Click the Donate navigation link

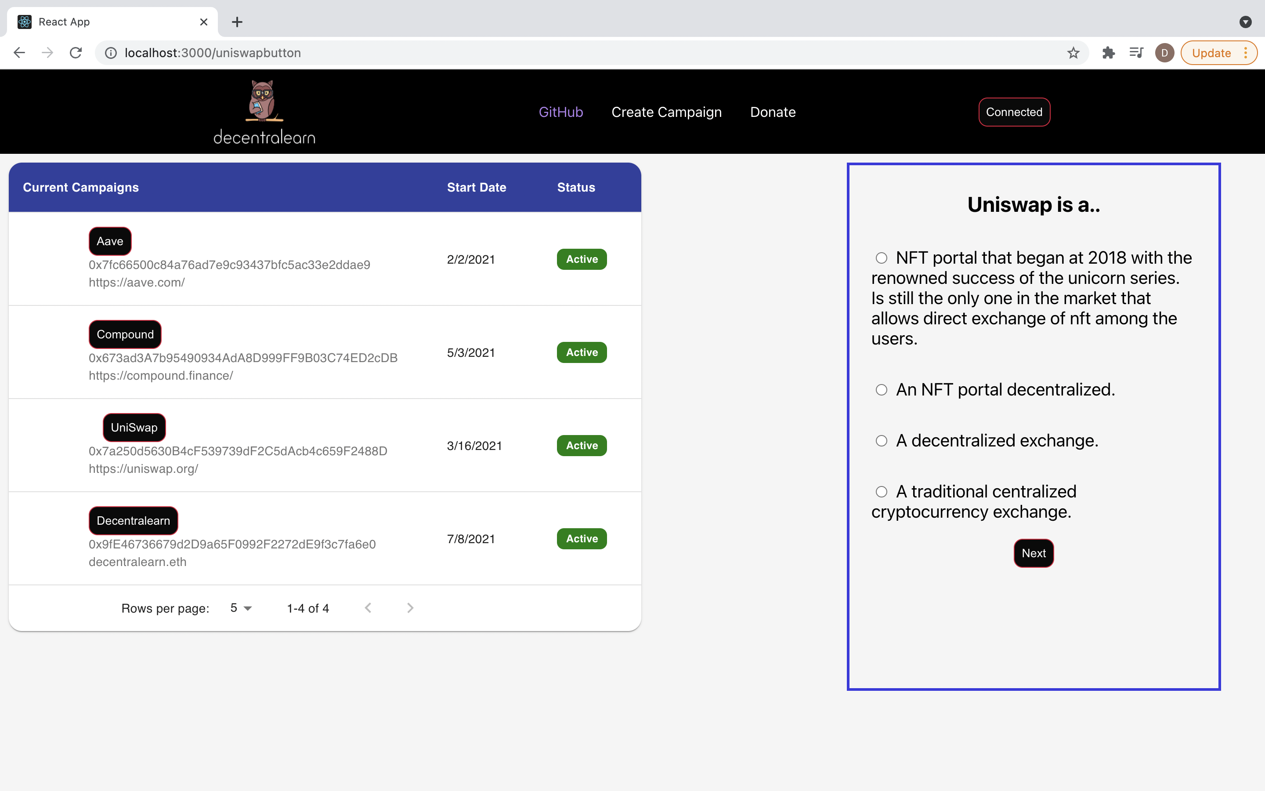tap(772, 111)
